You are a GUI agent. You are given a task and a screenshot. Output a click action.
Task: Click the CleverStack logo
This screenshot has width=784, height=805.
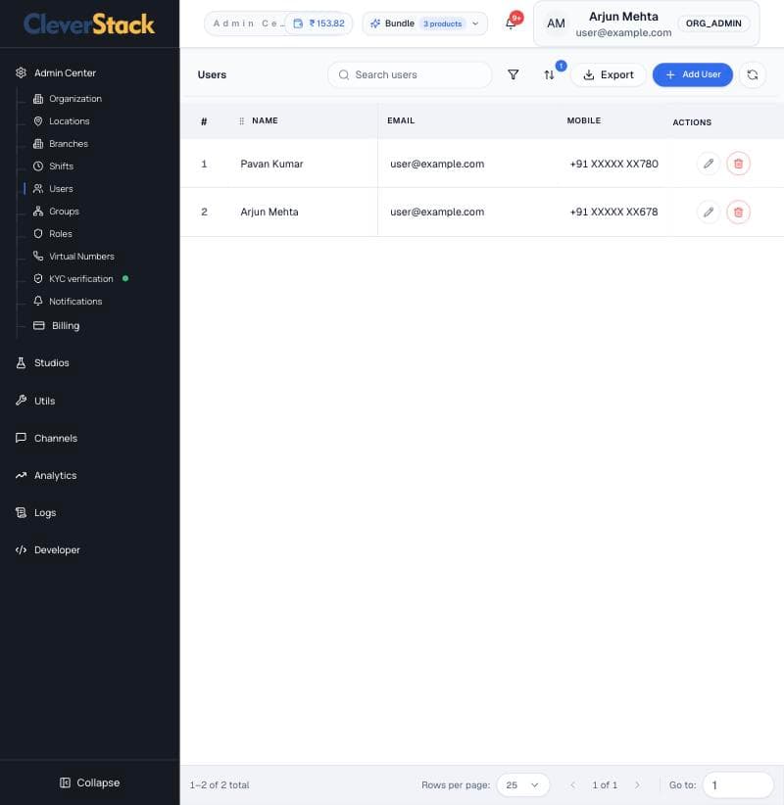(89, 24)
